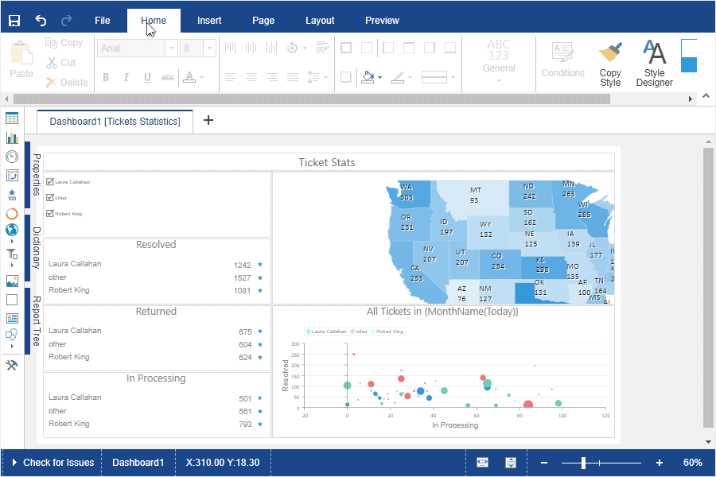Choose the Region Map globe element
Screen dimensions: 716x477
12,230
